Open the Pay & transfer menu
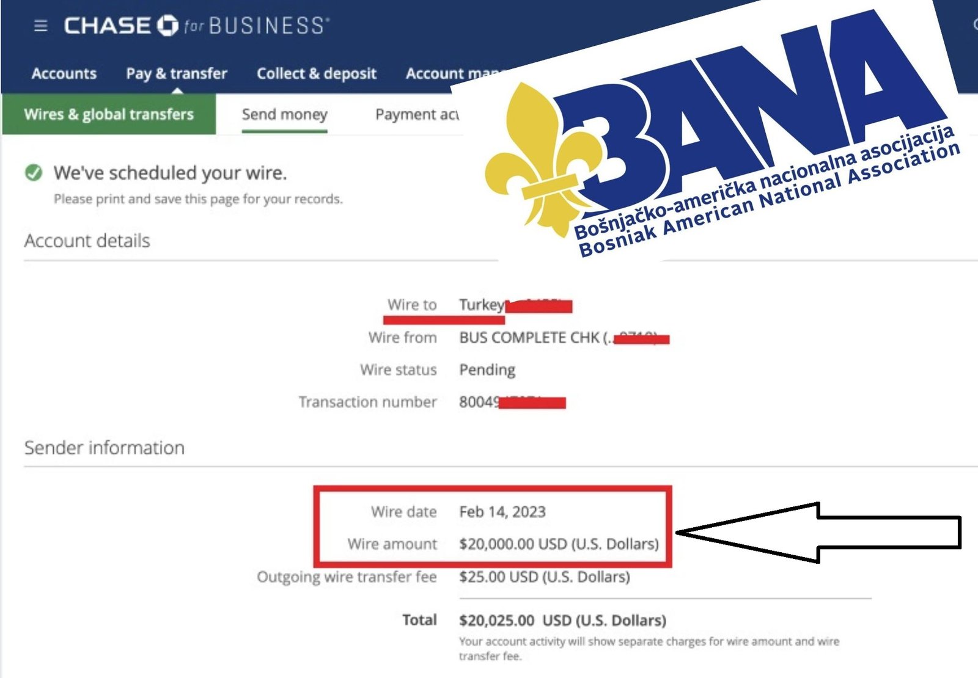This screenshot has height=678, width=978. [x=176, y=74]
